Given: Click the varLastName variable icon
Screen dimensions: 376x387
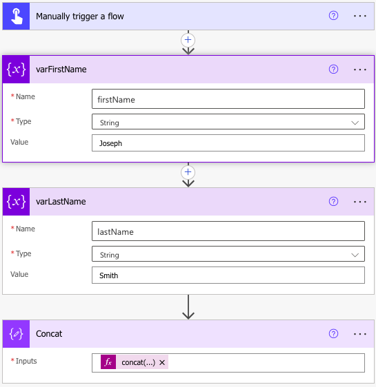Looking at the screenshot, I should coord(17,202).
